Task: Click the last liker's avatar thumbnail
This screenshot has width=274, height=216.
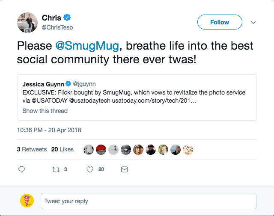Action: (x=188, y=149)
